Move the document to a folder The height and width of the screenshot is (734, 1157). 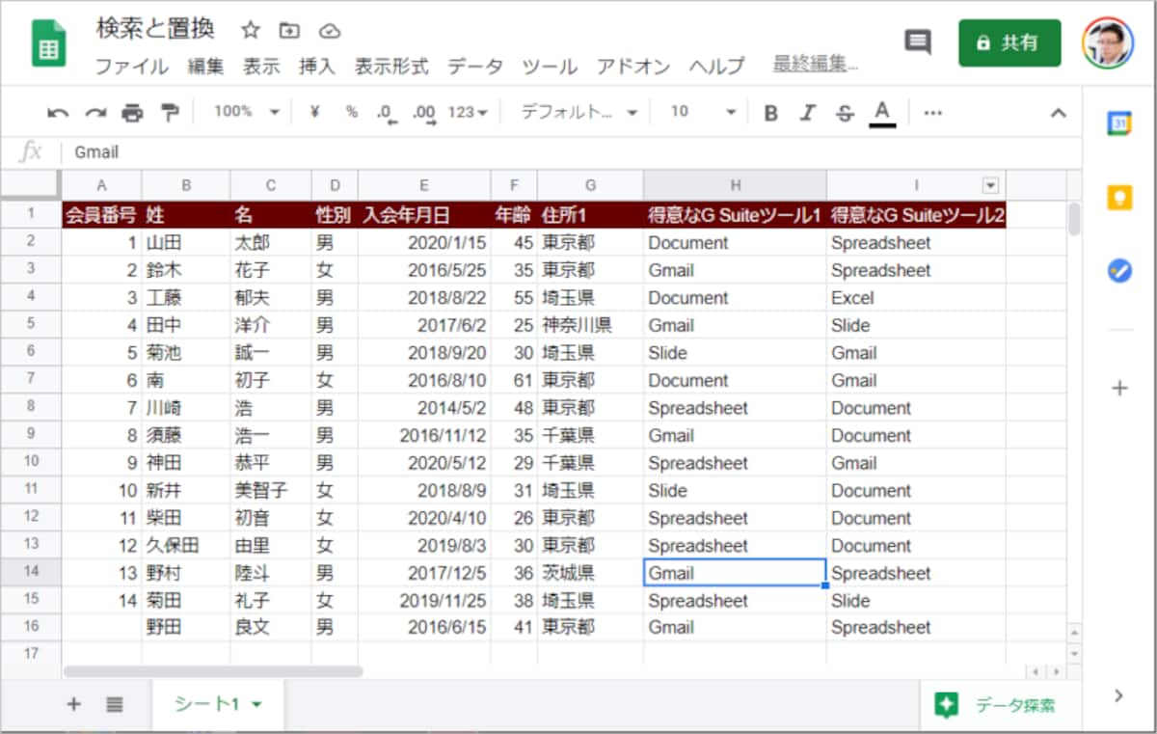pyautogui.click(x=289, y=30)
